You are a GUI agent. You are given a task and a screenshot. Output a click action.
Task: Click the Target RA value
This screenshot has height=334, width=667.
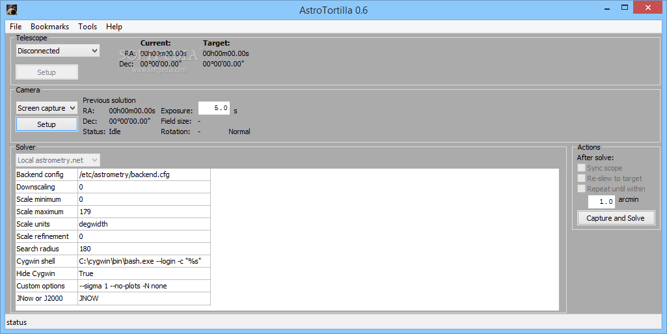[x=225, y=53]
